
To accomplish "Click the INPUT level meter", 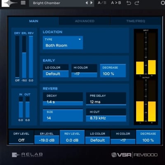I will [x=146, y=53].
